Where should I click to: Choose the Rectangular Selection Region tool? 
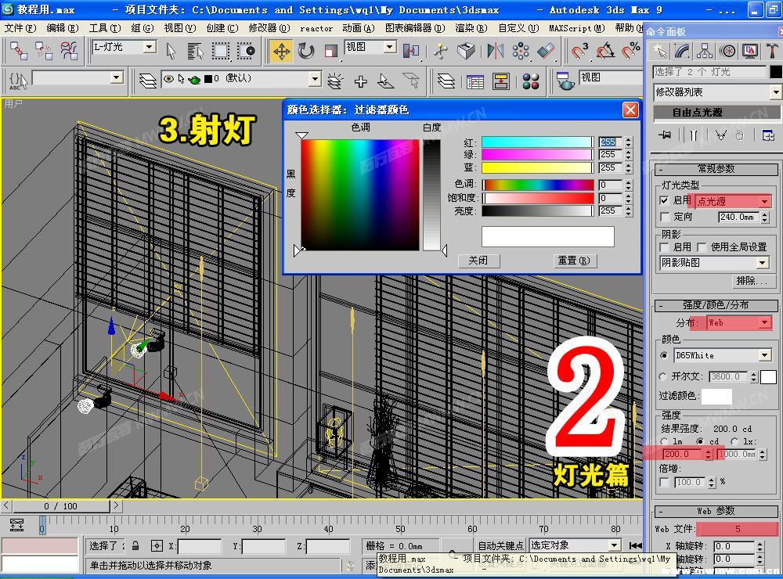coord(221,51)
